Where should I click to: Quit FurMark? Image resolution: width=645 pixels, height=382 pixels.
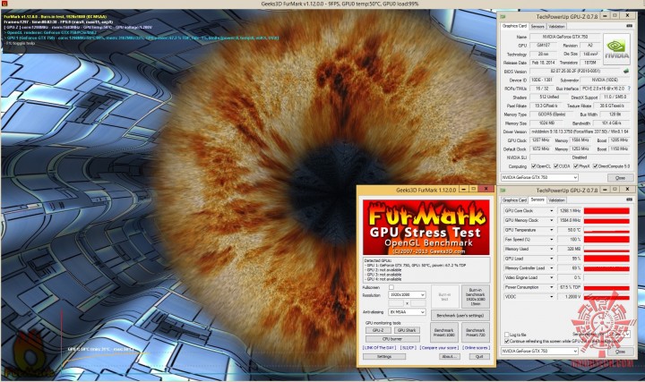pyautogui.click(x=479, y=357)
